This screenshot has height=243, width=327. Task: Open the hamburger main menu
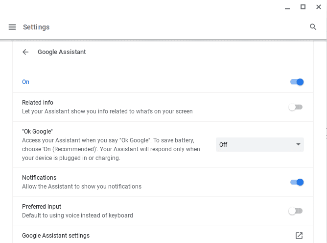(x=12, y=27)
